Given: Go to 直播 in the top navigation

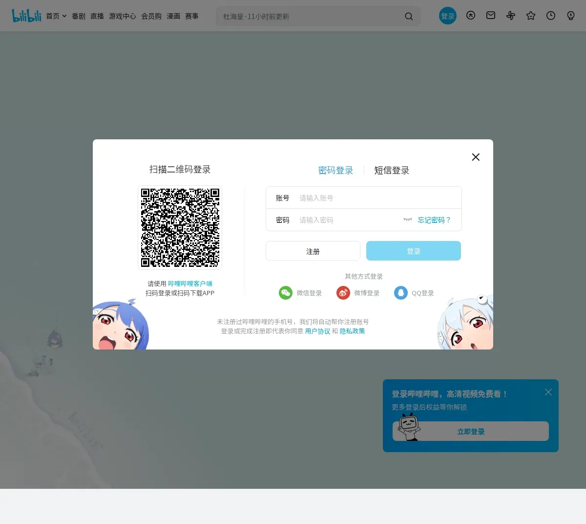Looking at the screenshot, I should tap(97, 16).
